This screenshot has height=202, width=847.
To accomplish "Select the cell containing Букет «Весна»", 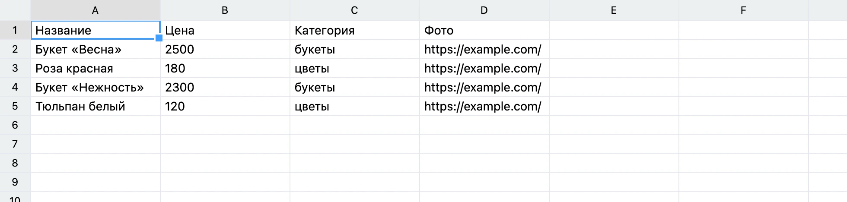I will (96, 49).
